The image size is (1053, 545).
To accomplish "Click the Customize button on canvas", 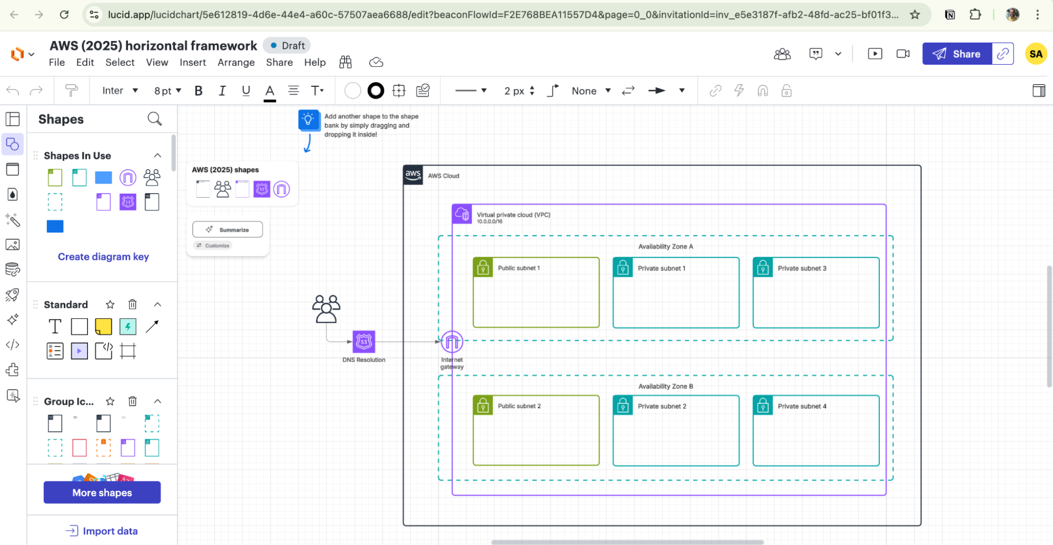I will [213, 246].
